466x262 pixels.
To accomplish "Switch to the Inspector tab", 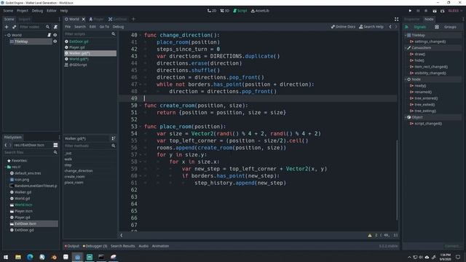I will point(412,20).
